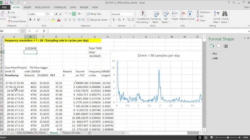Click the Percent Style icon
Viewport: 250px width, 140px height.
(x=119, y=20)
